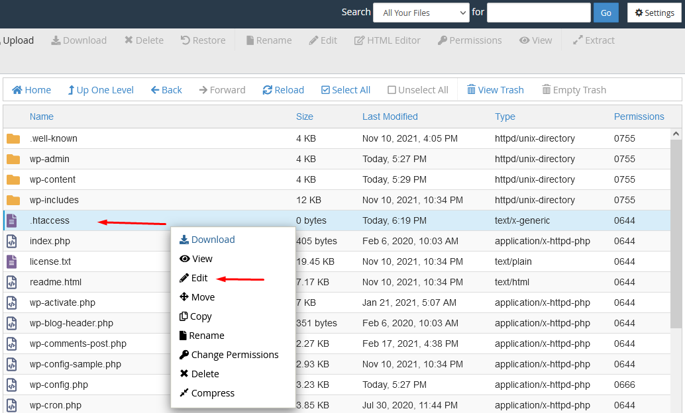Click Unselect All

(x=418, y=90)
